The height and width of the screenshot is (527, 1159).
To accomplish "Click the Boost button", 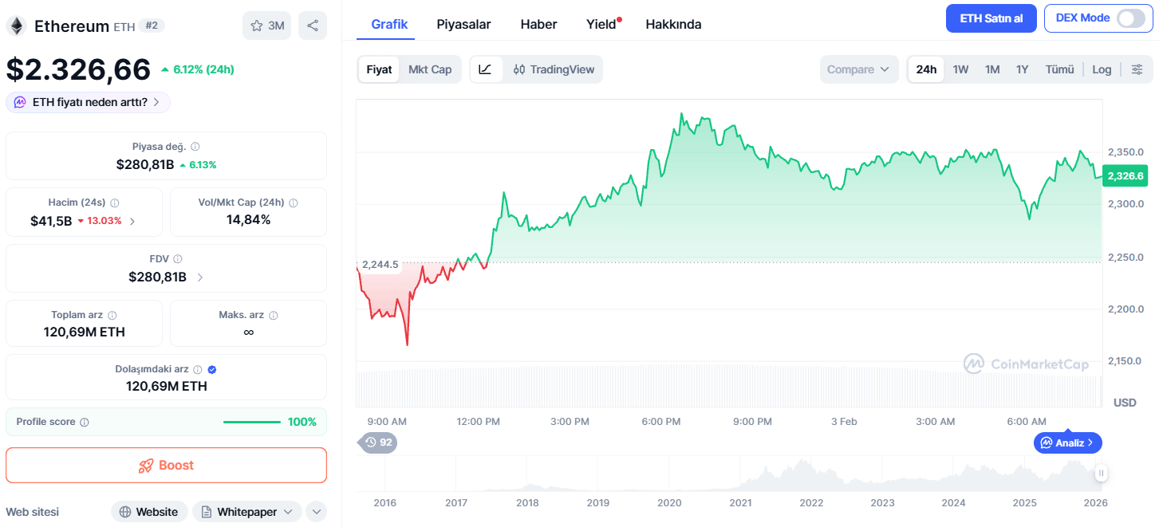I will (x=166, y=465).
